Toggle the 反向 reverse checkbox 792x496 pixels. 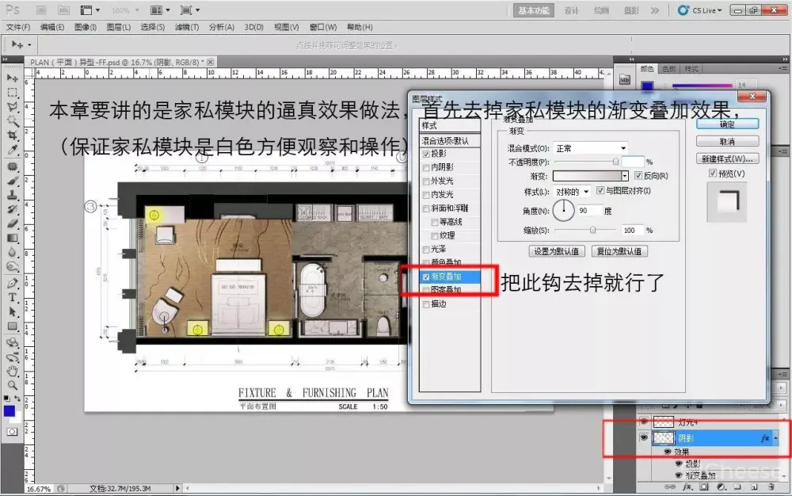point(638,175)
